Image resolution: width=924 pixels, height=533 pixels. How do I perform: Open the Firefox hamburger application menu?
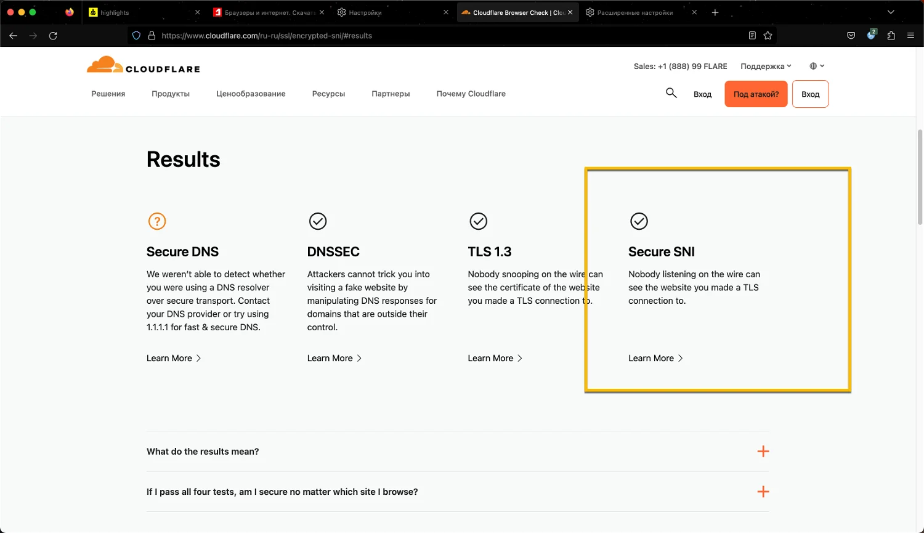coord(910,36)
